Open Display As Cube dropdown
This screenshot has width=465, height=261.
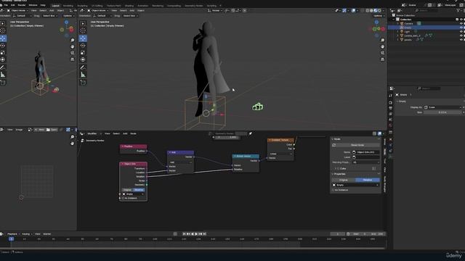click(443, 107)
